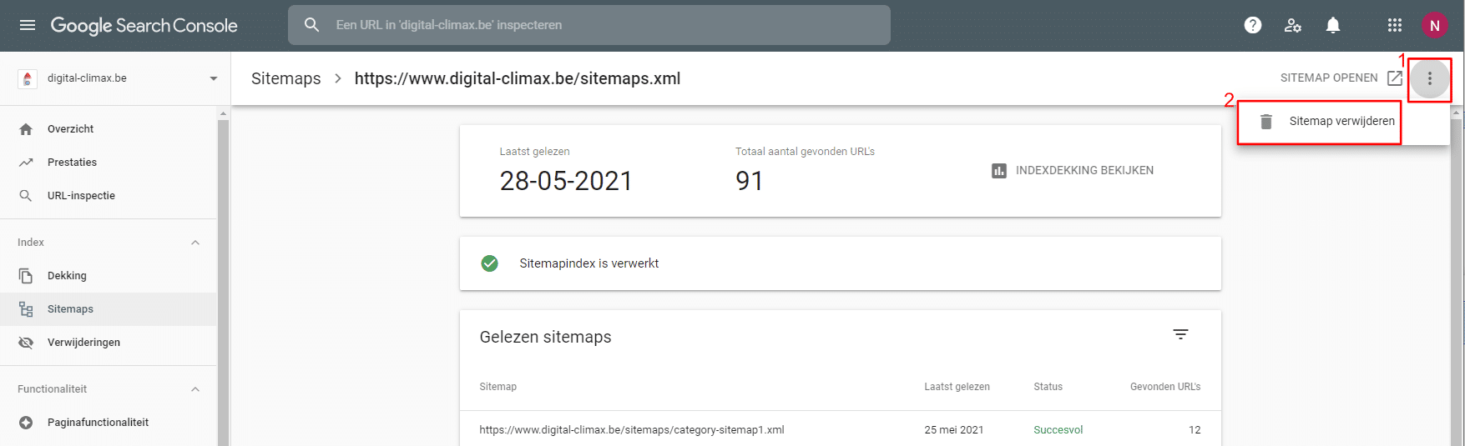The image size is (1465, 446).
Task: Open user and permission settings icon
Action: point(1293,25)
